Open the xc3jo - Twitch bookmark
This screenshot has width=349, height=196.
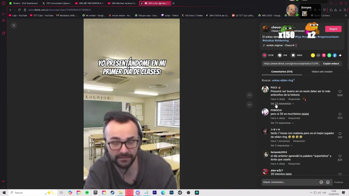170,16
